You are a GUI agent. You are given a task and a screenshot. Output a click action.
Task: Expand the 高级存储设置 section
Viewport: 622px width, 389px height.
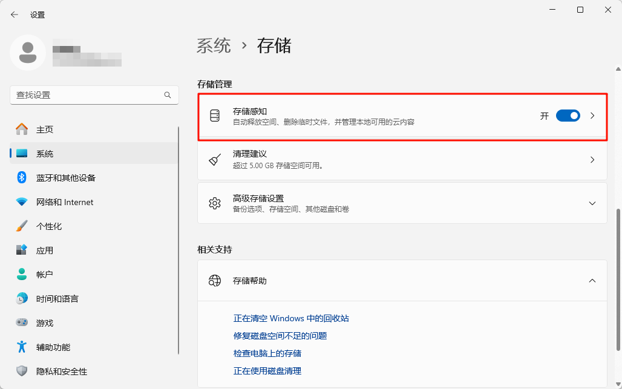(592, 203)
